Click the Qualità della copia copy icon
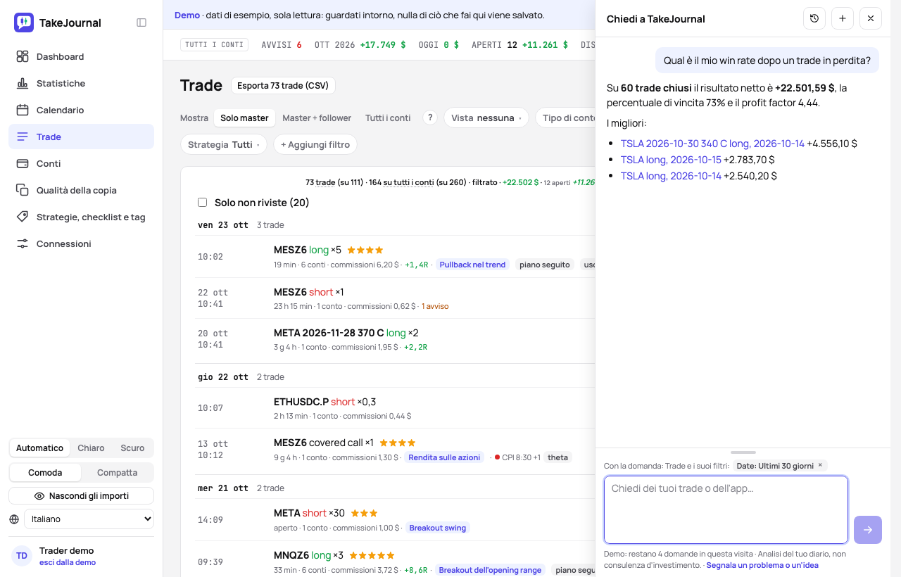The image size is (901, 577). click(x=23, y=190)
